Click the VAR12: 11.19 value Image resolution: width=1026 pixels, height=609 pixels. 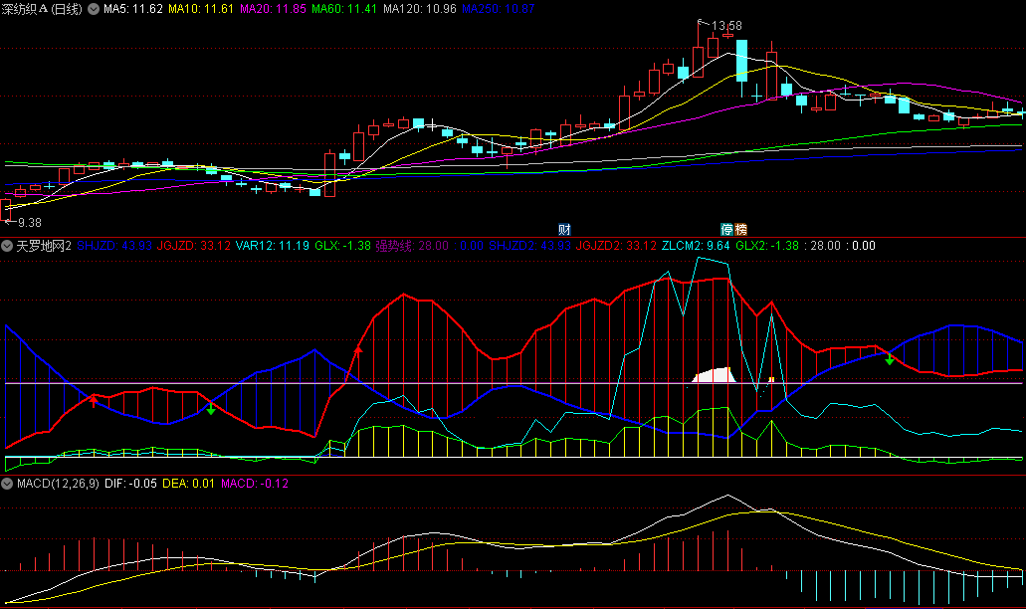coord(273,246)
